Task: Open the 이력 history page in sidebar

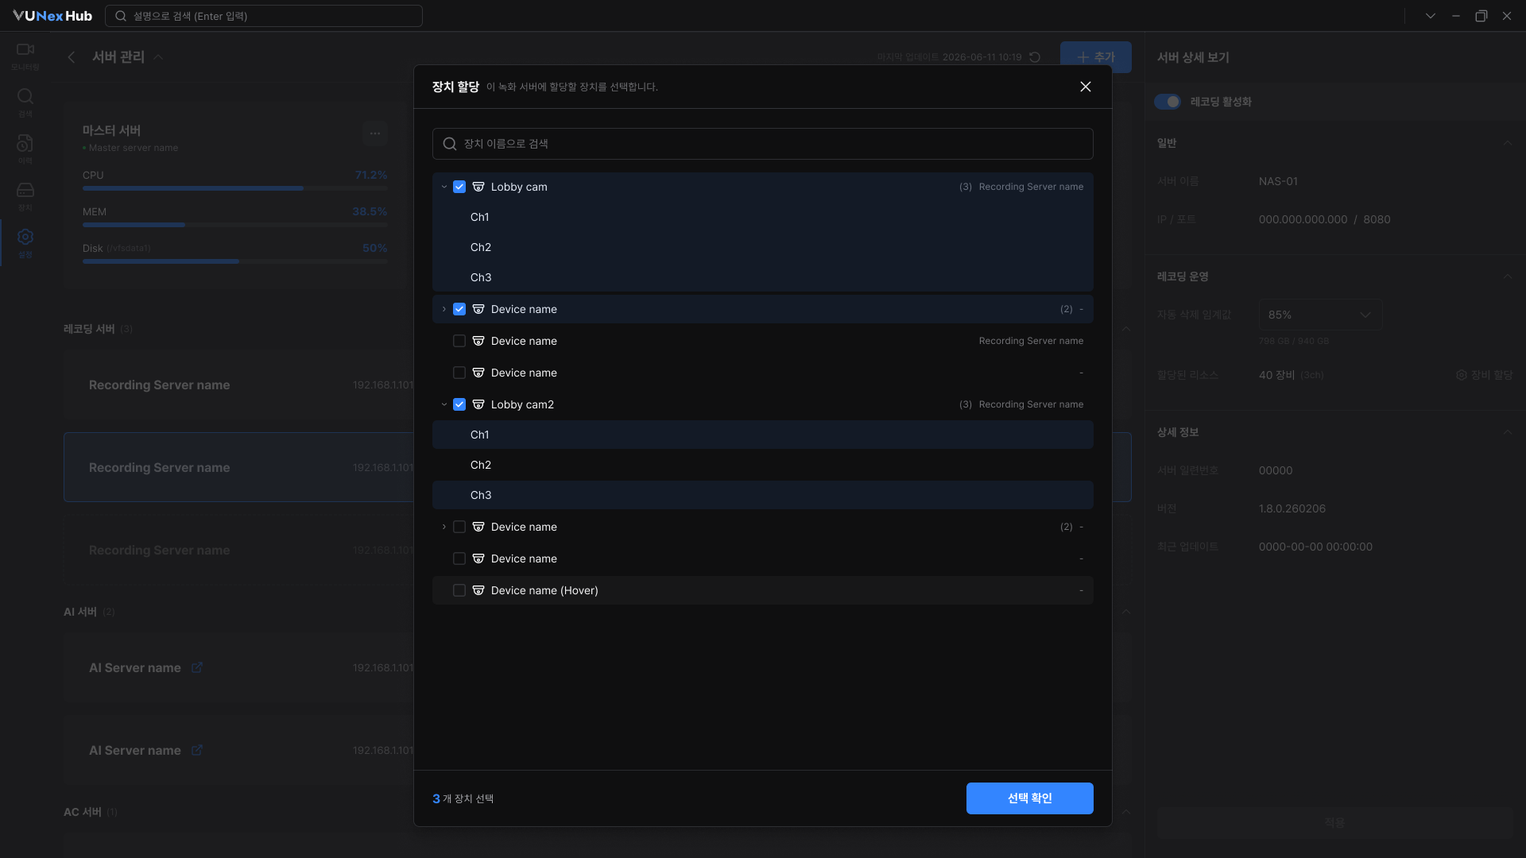Action: pyautogui.click(x=25, y=149)
